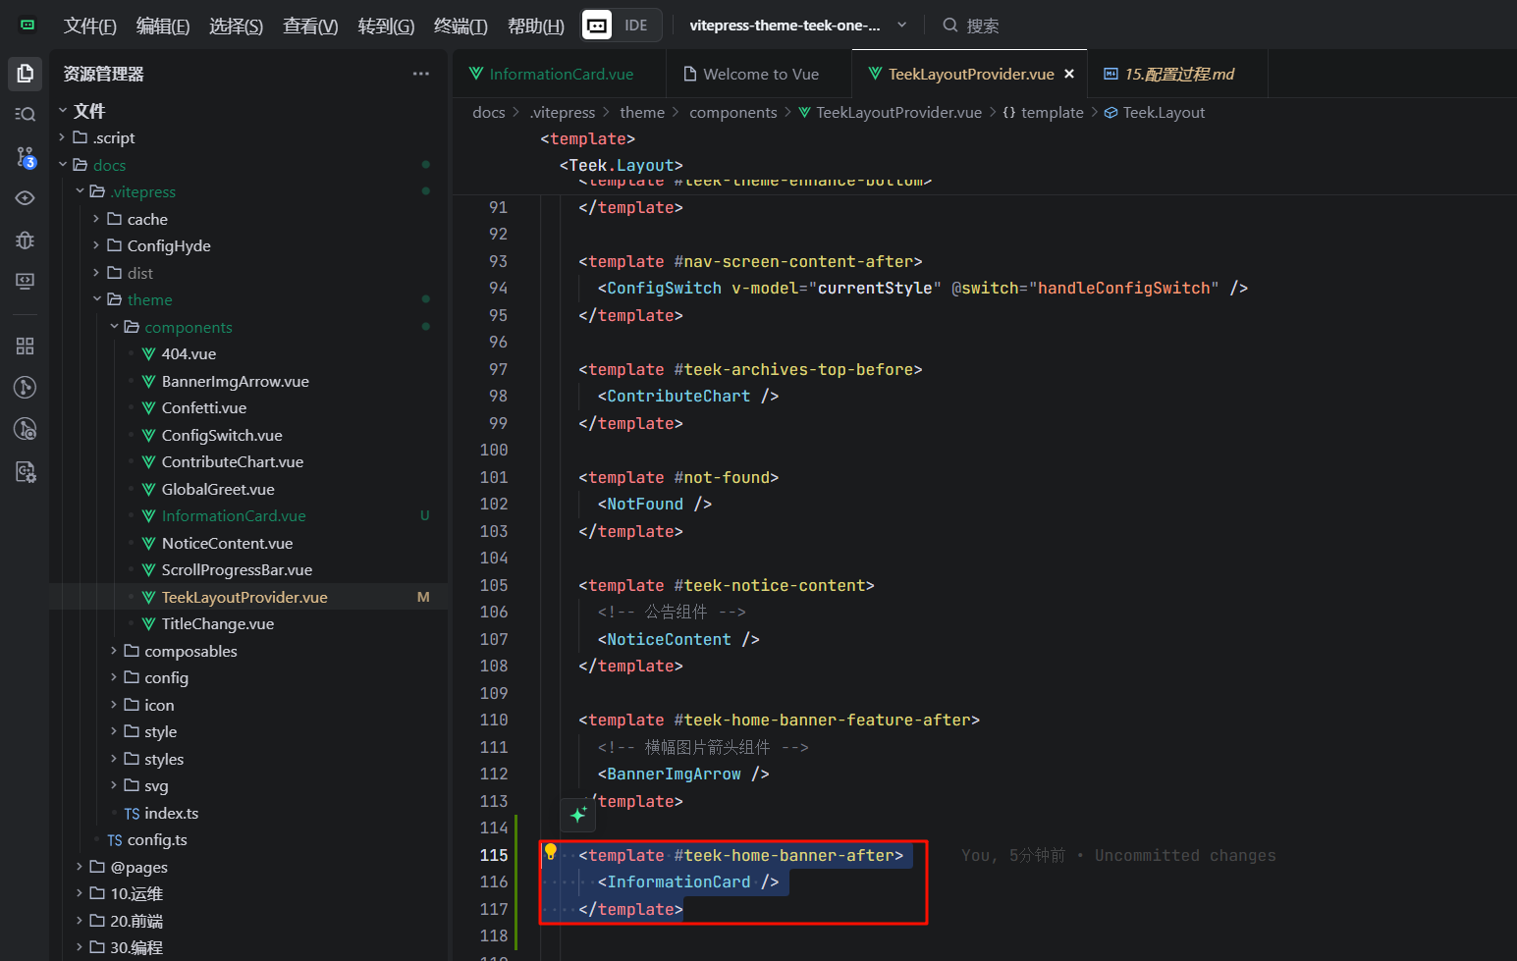
Task: Click the TeekLayoutProvider.vue breadcrumb segment
Action: [890, 113]
